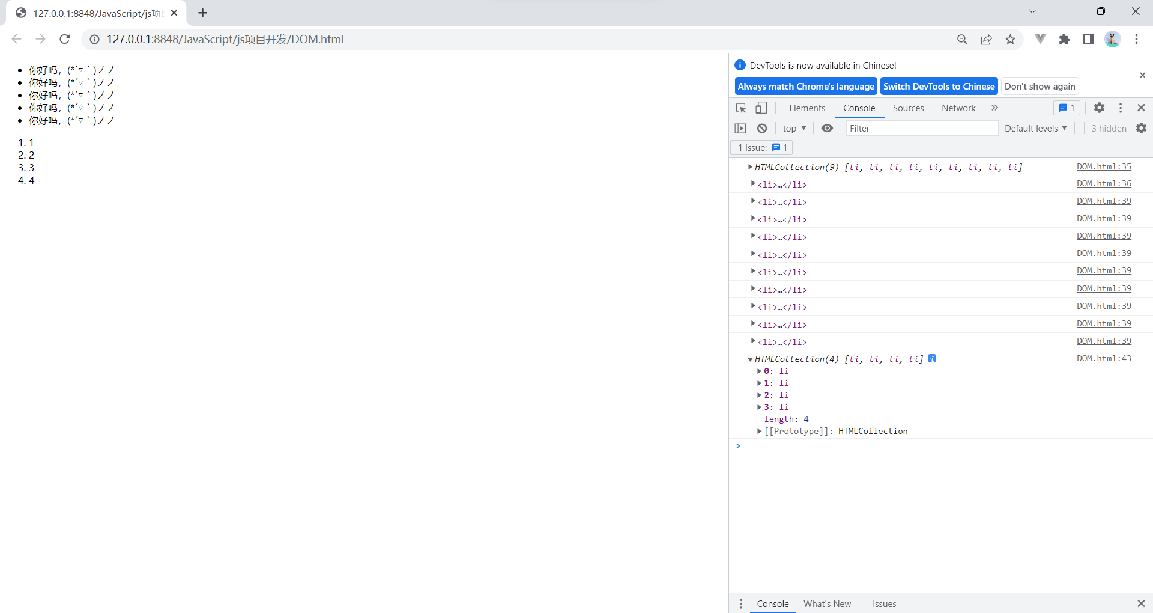Click the issues counter badge

click(1067, 108)
